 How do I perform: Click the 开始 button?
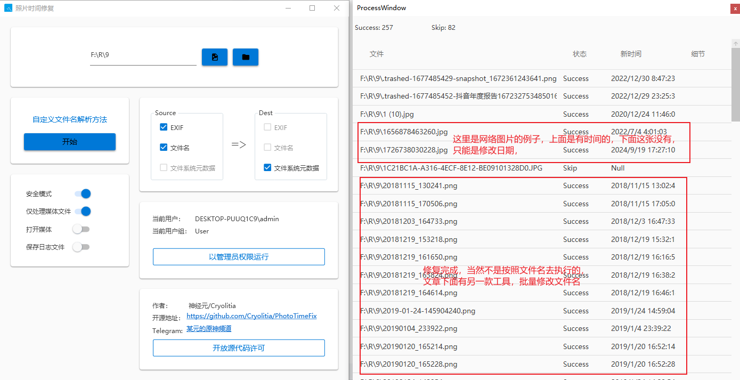70,142
